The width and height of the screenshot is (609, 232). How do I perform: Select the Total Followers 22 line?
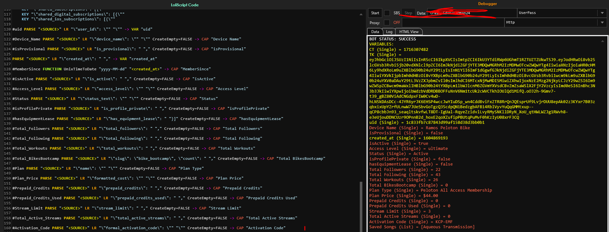405,169
